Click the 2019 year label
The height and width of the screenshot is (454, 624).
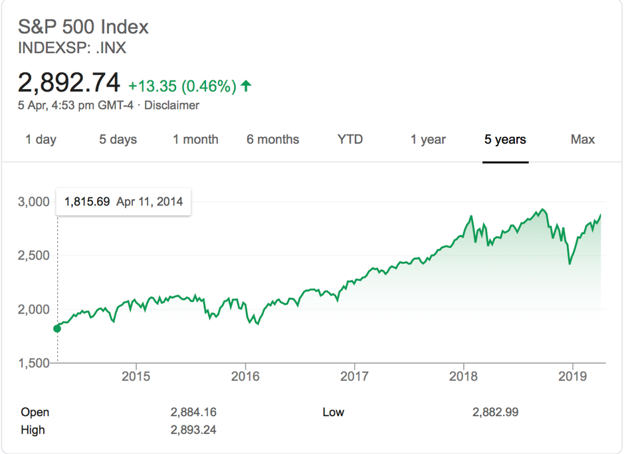coord(572,376)
